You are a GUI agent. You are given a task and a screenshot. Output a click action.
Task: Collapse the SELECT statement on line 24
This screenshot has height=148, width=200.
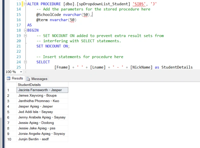(x=25, y=62)
